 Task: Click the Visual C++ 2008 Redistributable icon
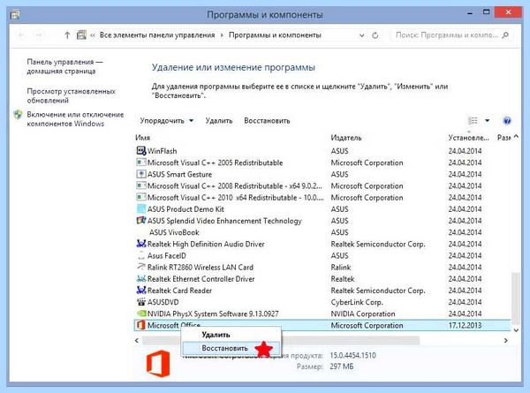[141, 185]
